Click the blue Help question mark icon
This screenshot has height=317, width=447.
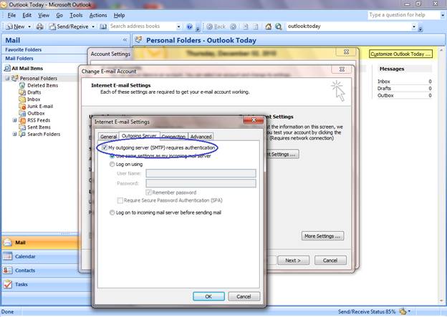(189, 26)
